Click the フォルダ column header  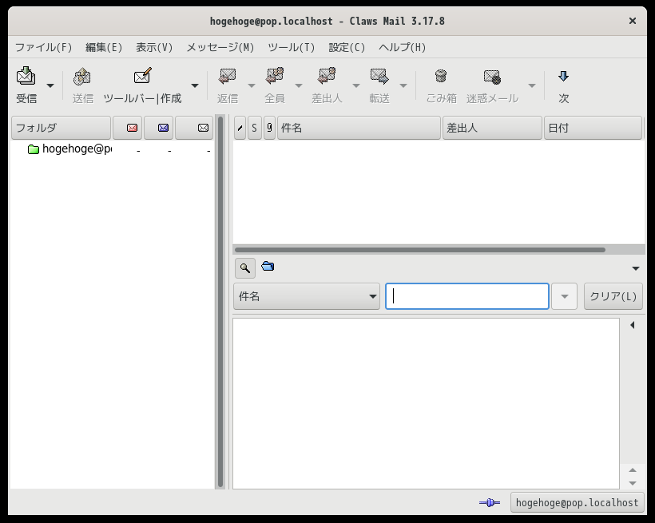tap(61, 128)
